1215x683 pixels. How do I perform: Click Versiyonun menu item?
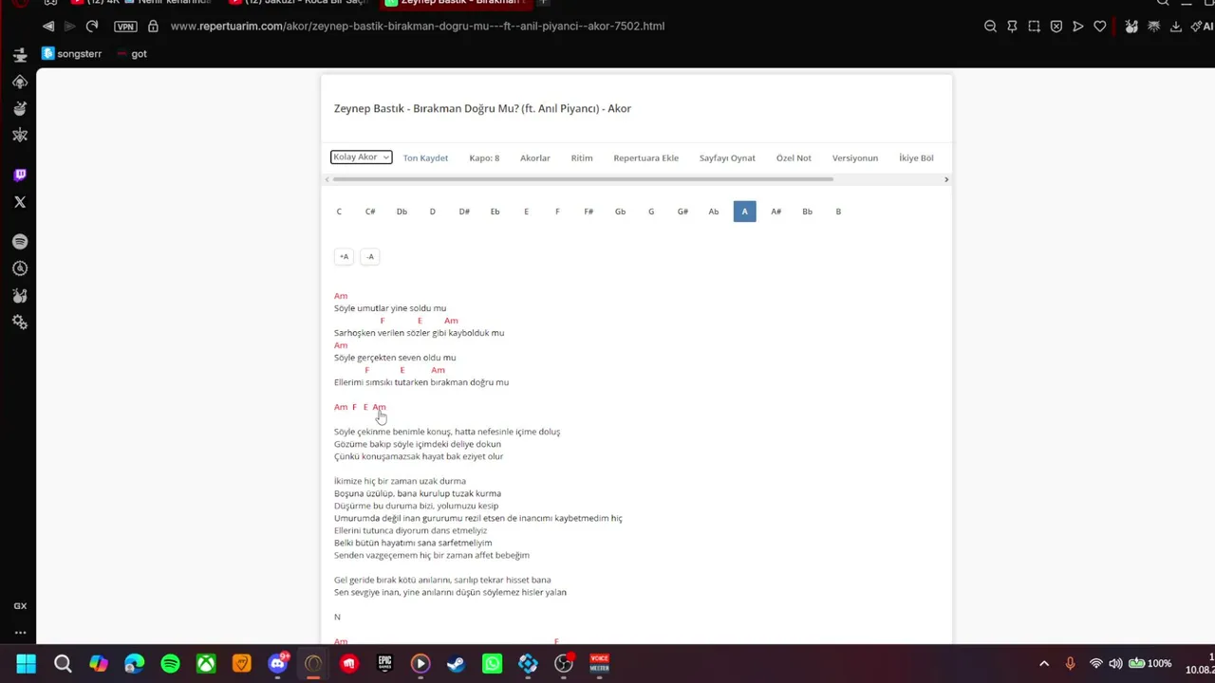[855, 157]
